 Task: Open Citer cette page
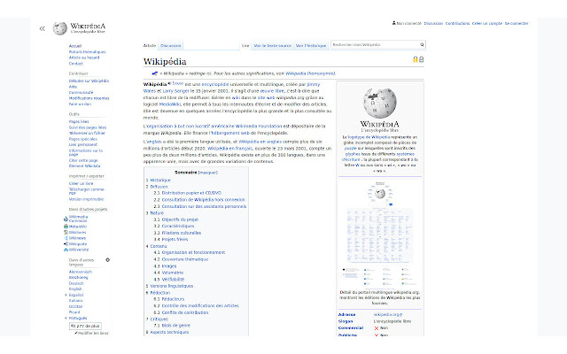tap(83, 160)
